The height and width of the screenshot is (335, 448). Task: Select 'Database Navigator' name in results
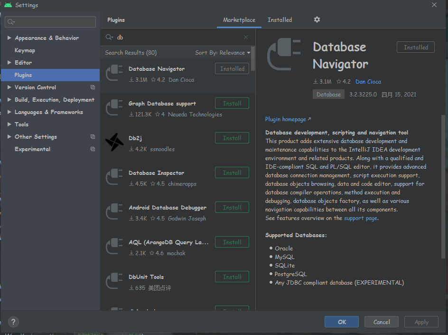pos(157,68)
